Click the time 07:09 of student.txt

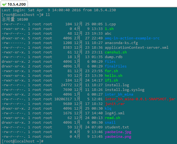(97, 127)
